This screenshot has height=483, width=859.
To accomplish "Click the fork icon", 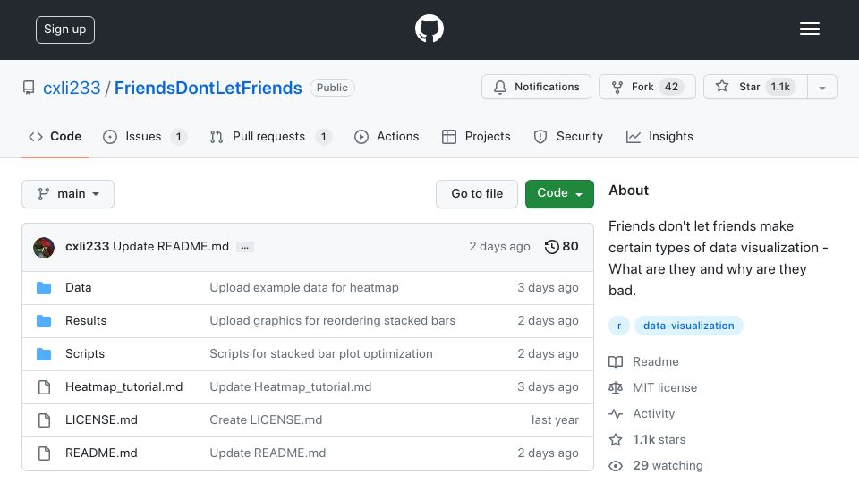I will [x=617, y=87].
